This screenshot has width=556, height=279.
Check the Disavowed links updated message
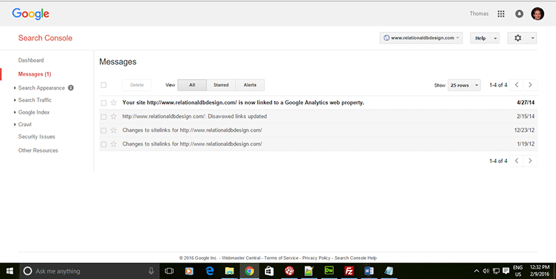(104, 117)
